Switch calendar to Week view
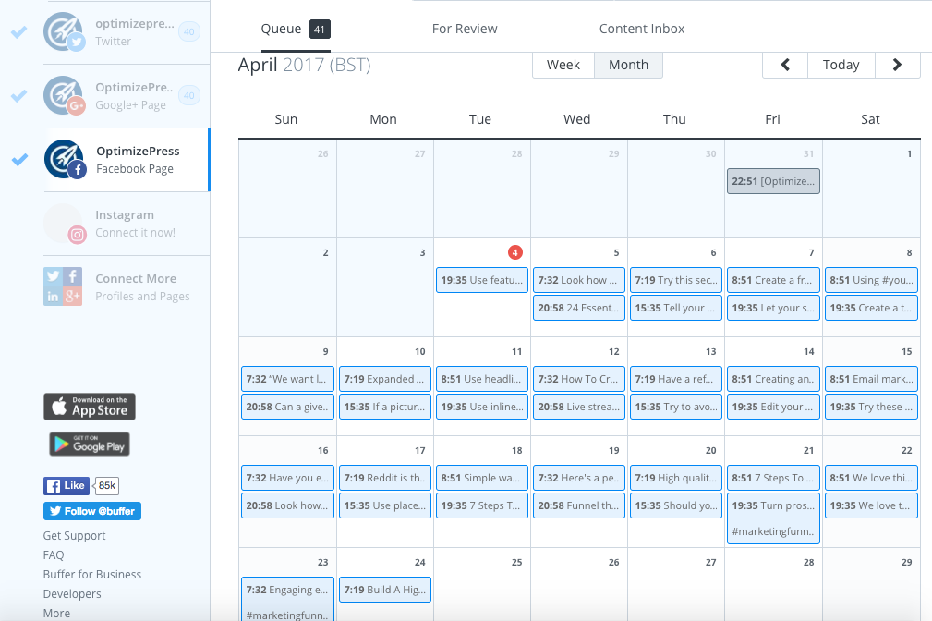Screen dimensions: 932x621 [x=563, y=65]
